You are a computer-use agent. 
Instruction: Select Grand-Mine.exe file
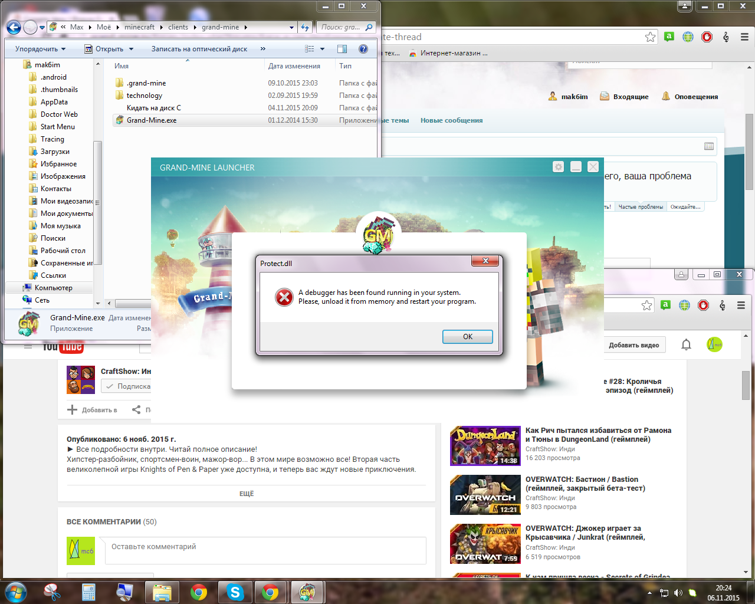tap(152, 120)
